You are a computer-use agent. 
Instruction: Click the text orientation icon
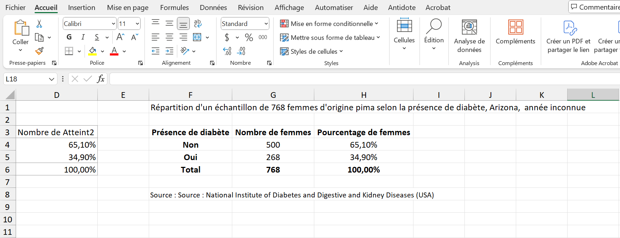coord(185,51)
